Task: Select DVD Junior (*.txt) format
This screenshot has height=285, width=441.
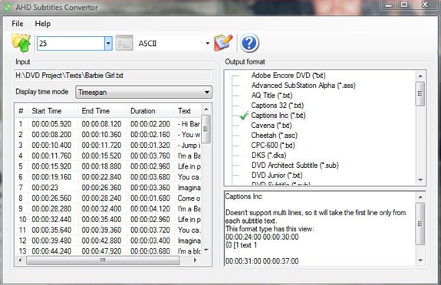Action: [277, 175]
